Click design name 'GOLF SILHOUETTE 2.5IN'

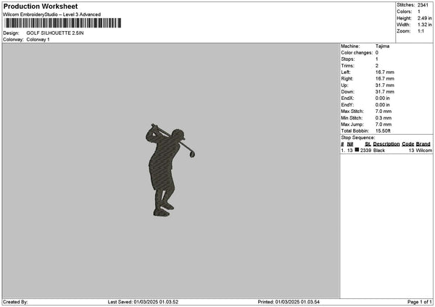(x=55, y=33)
